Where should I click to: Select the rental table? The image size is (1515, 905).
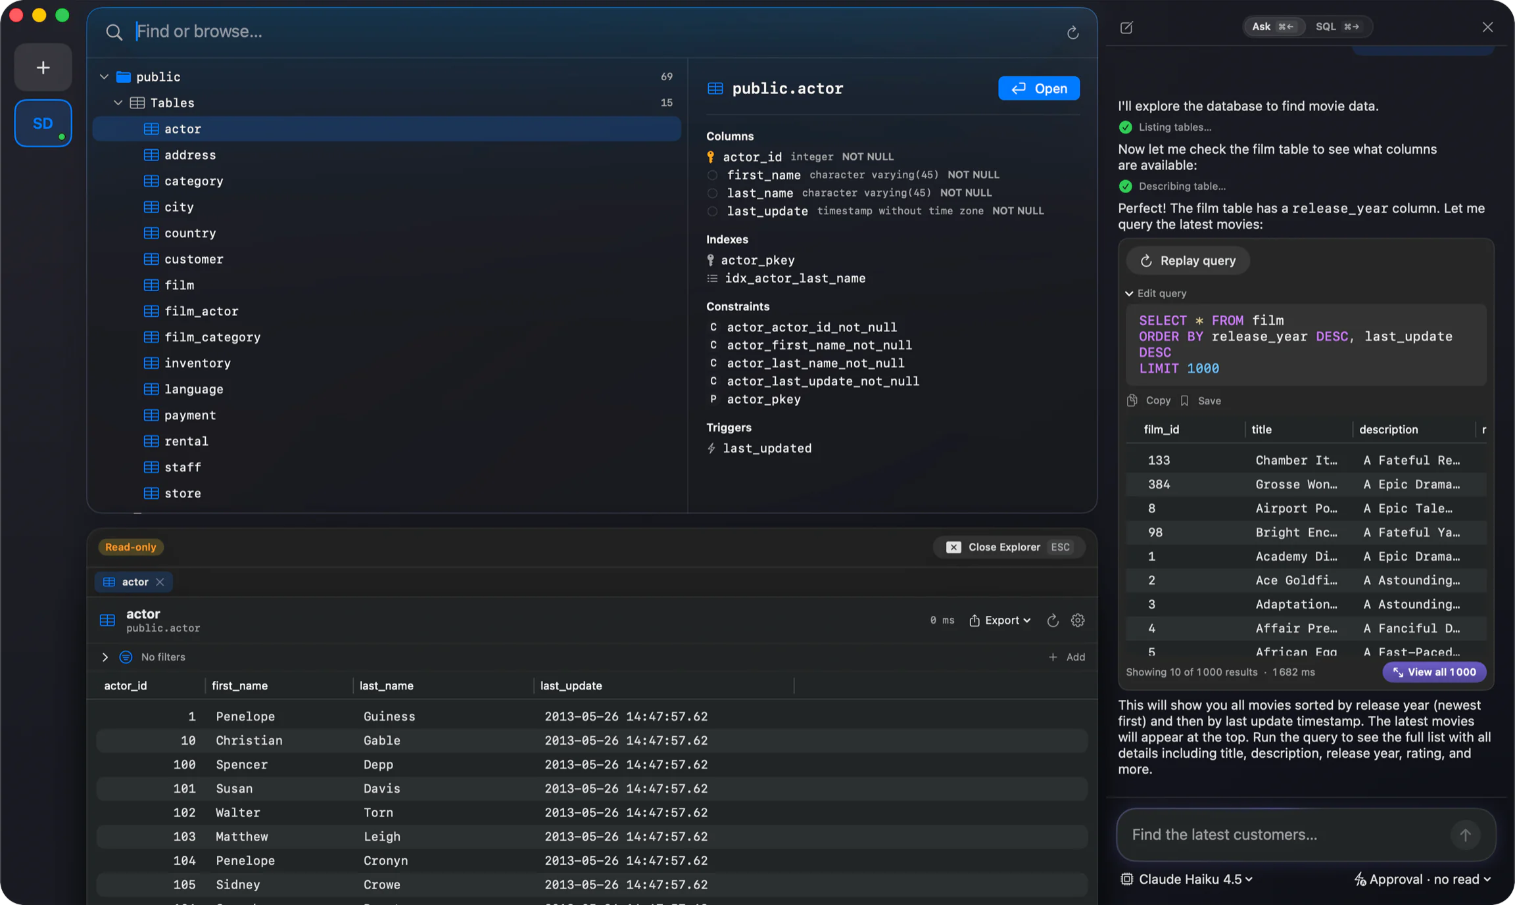tap(387, 441)
